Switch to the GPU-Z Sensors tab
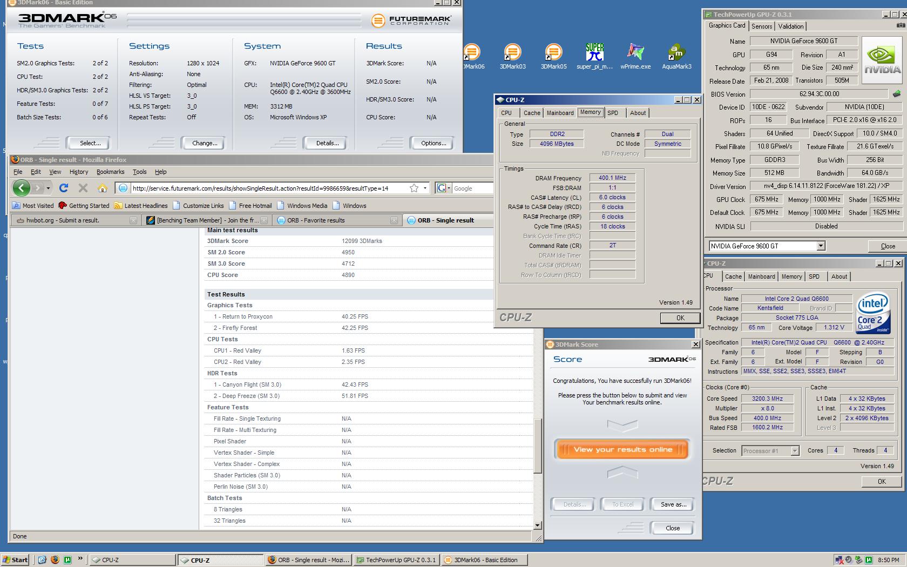 (762, 26)
